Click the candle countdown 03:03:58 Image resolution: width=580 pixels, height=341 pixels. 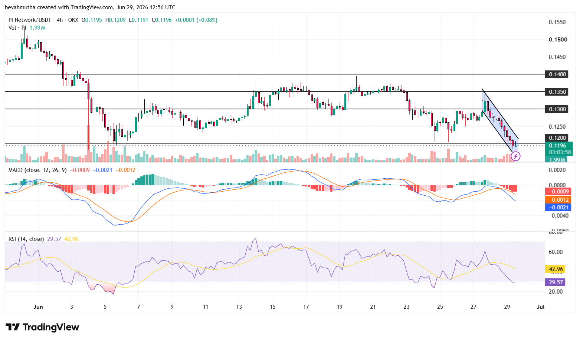coord(560,152)
